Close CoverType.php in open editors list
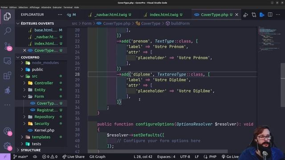The height and width of the screenshot is (160, 285). pyautogui.click(x=24, y=50)
